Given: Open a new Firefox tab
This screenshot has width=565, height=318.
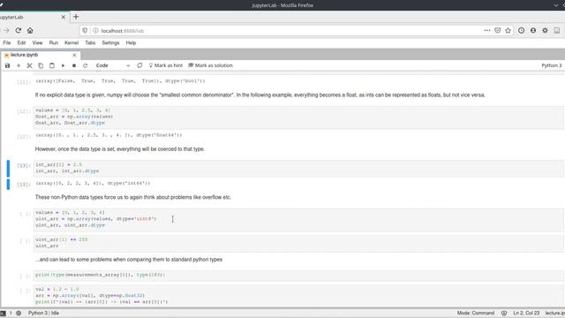Looking at the screenshot, I should pyautogui.click(x=76, y=17).
